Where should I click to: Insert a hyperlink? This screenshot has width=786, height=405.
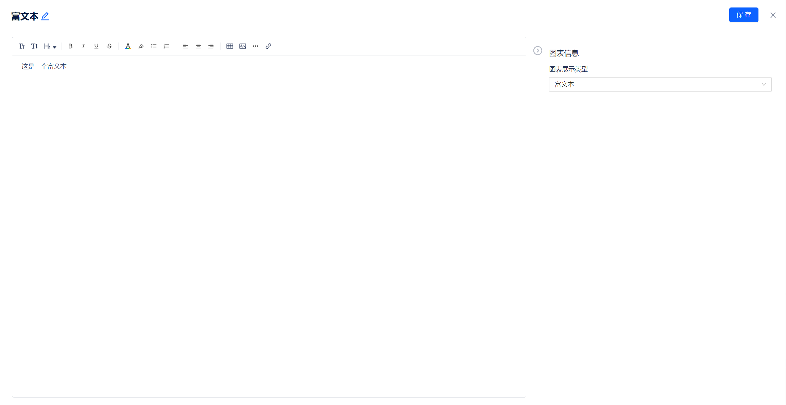[x=268, y=46]
